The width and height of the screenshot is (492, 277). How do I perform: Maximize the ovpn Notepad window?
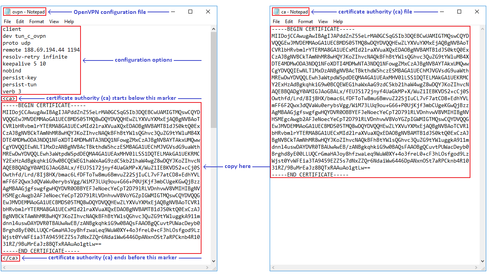pyautogui.click(x=190, y=12)
